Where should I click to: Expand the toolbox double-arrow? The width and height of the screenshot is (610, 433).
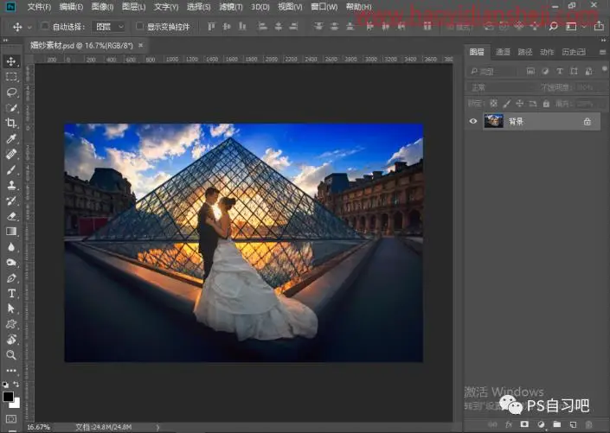coord(5,40)
